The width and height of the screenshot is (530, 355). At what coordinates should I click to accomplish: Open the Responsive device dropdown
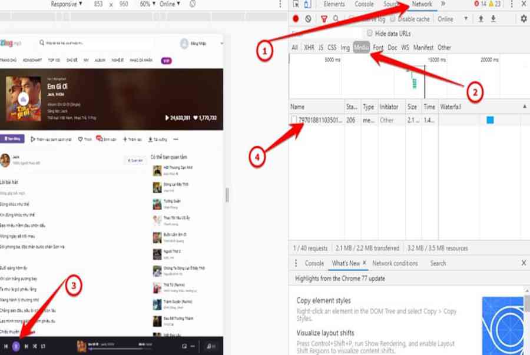pyautogui.click(x=67, y=4)
